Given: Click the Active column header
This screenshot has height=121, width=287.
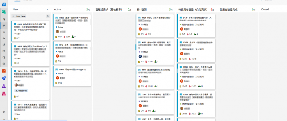Looking at the screenshot, I should [58, 9].
